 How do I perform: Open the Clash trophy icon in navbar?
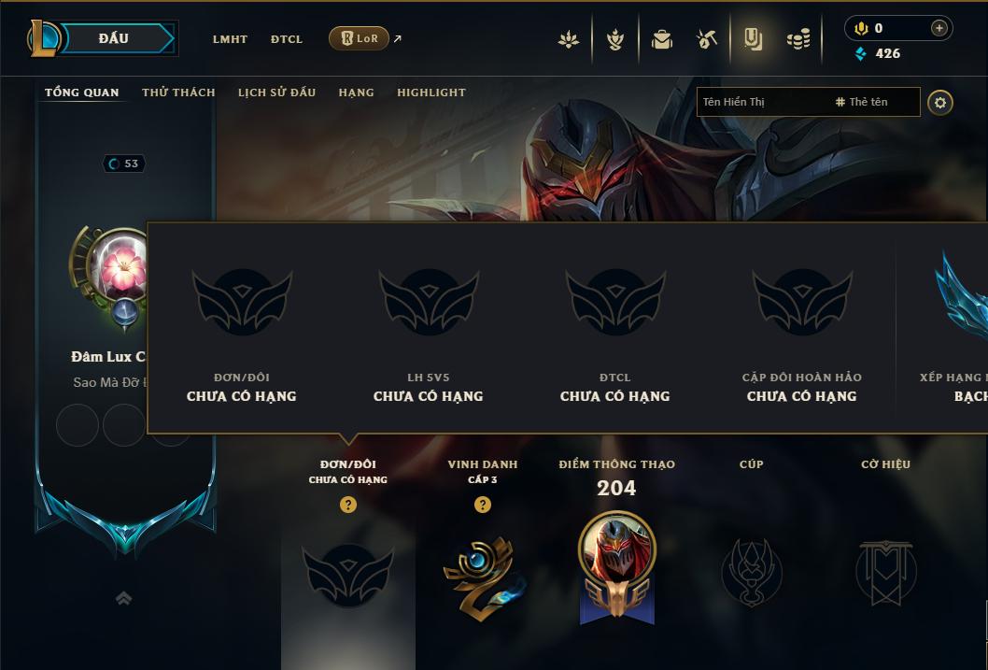click(615, 39)
